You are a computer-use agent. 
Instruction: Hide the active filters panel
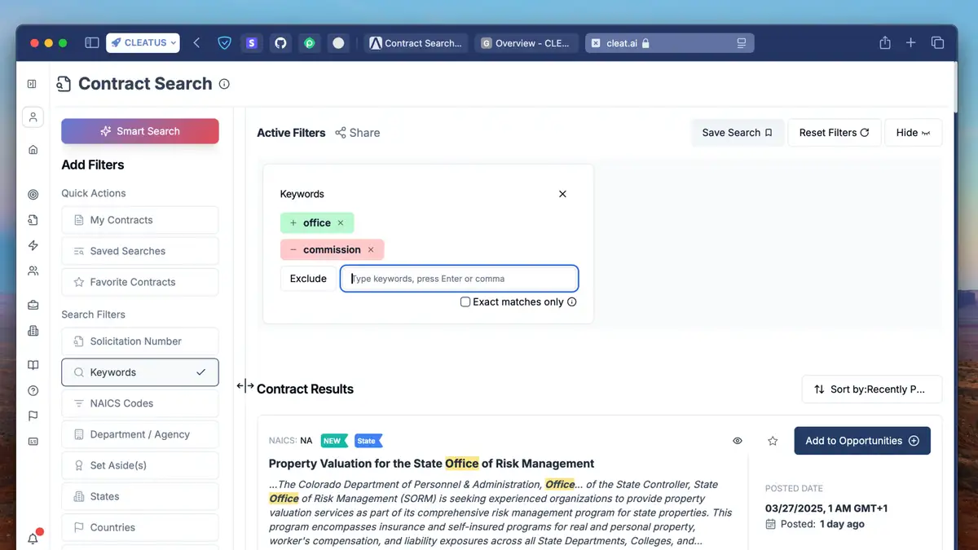click(913, 133)
